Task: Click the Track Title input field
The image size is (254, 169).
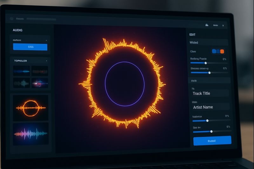Action: 210,94
